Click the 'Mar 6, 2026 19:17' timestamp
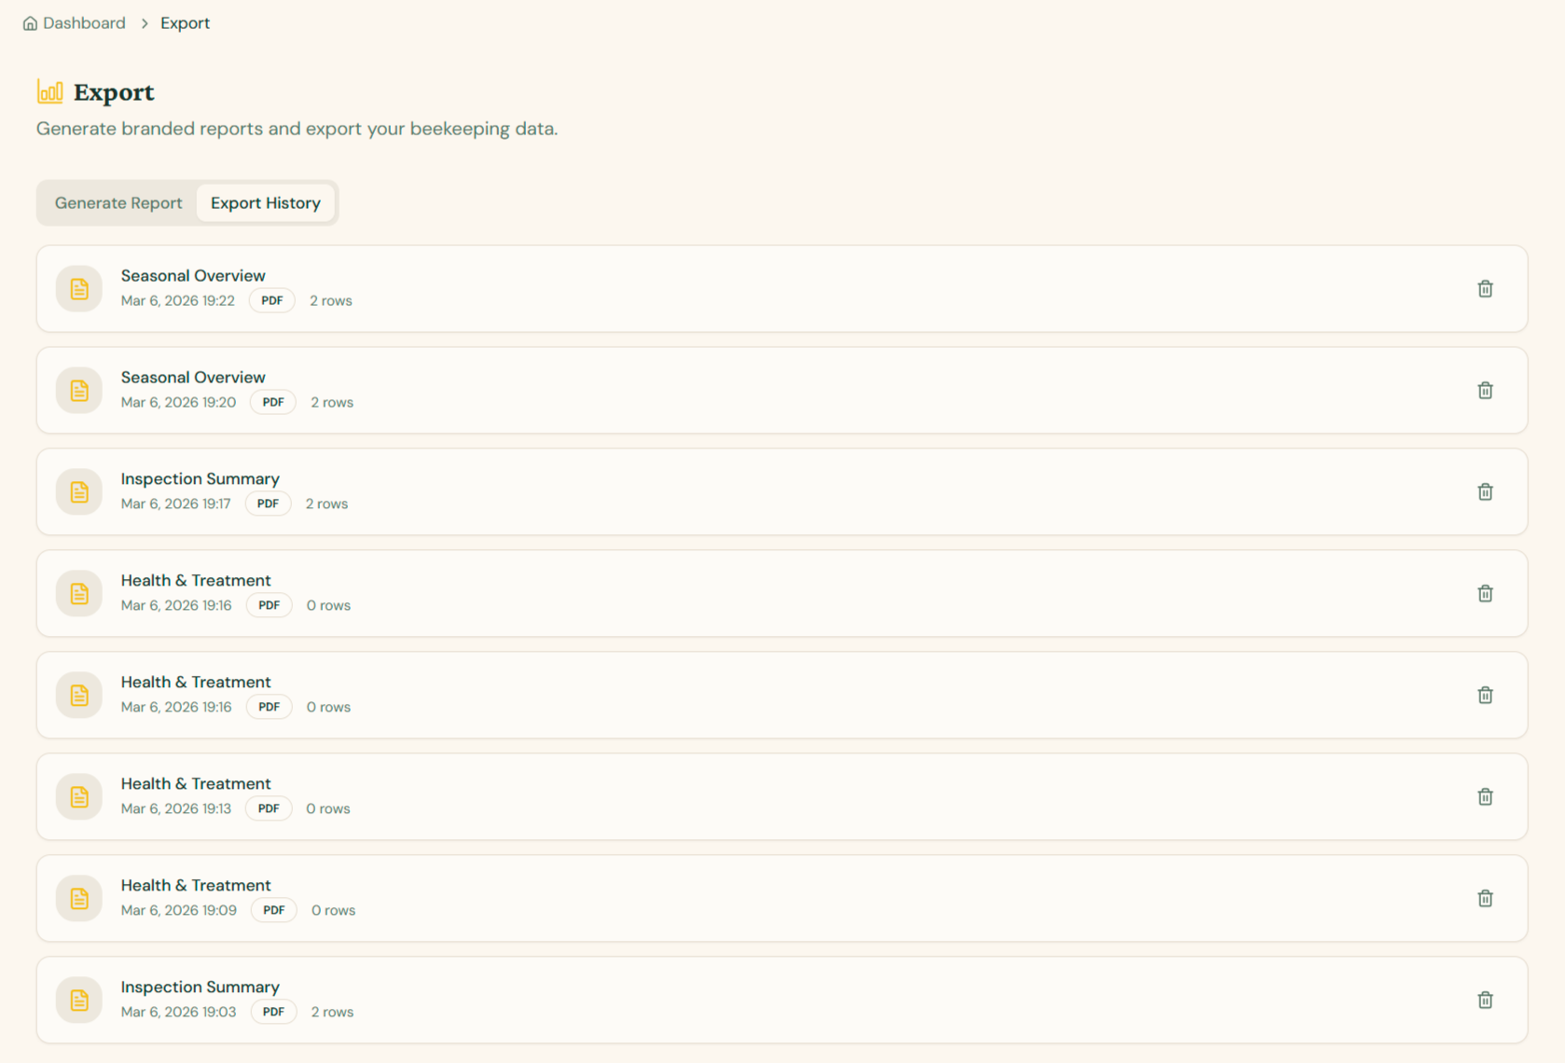Screen dimensions: 1565x1063 point(175,504)
